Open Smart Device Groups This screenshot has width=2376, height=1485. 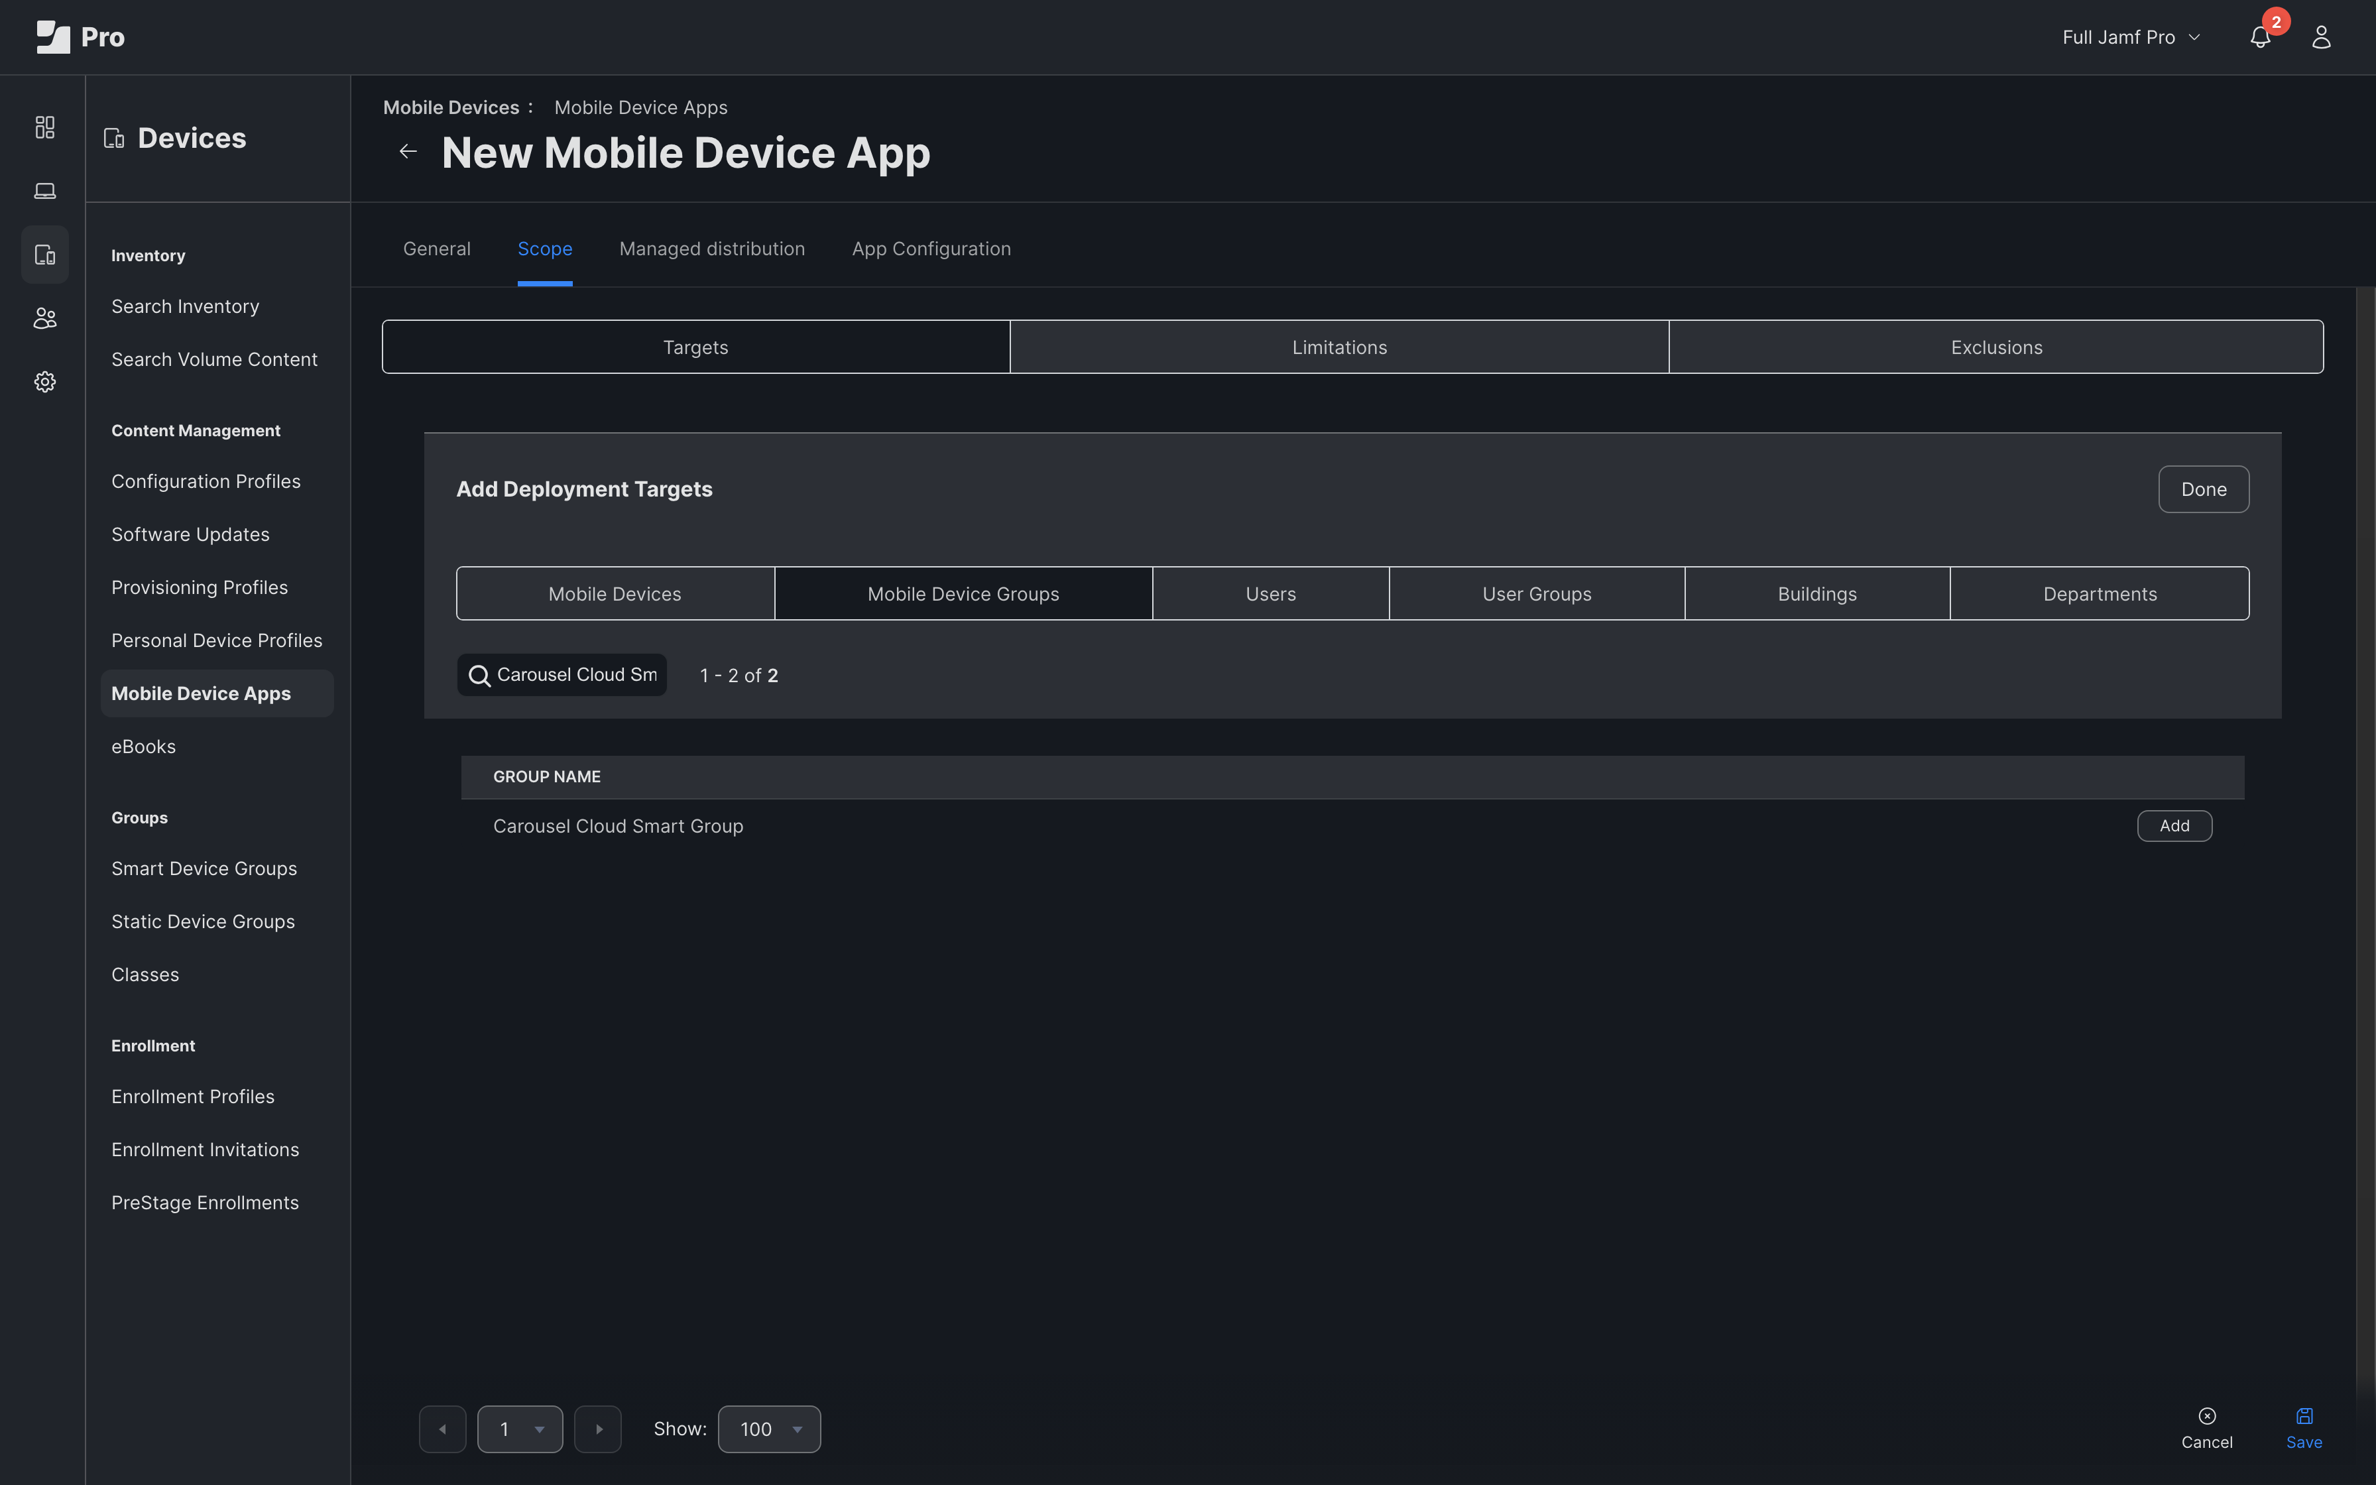coord(204,868)
